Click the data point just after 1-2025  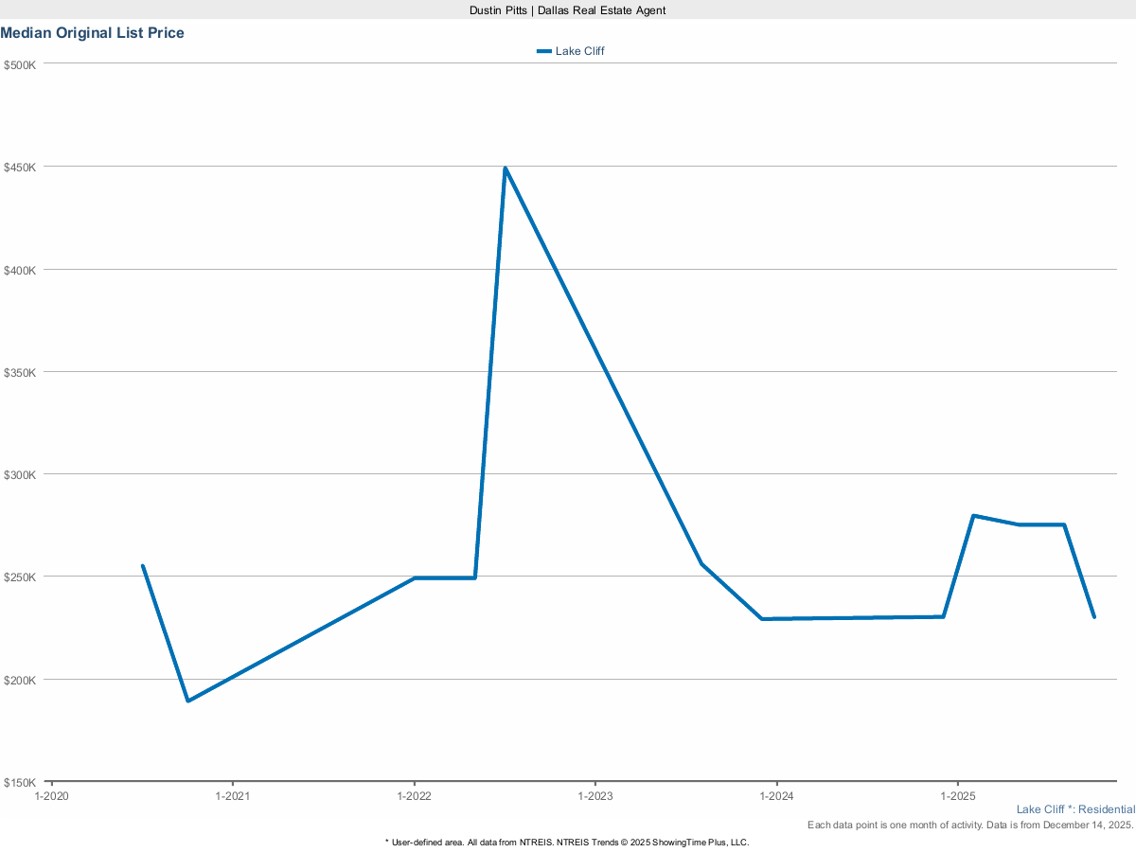(973, 516)
